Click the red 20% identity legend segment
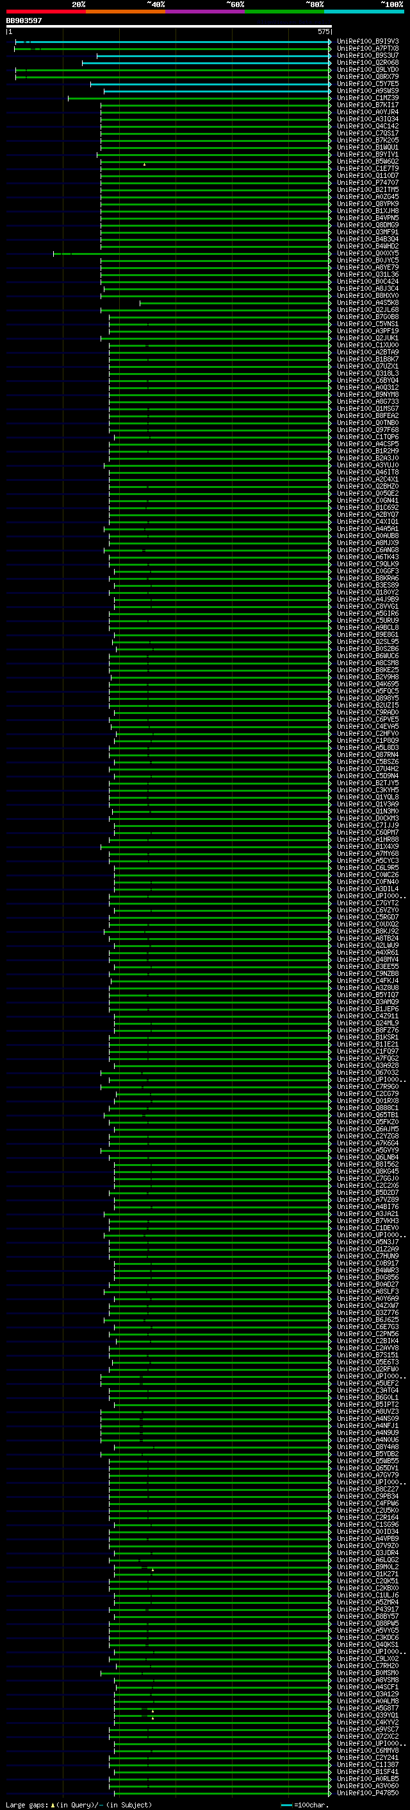The image size is (410, 1810). click(45, 12)
